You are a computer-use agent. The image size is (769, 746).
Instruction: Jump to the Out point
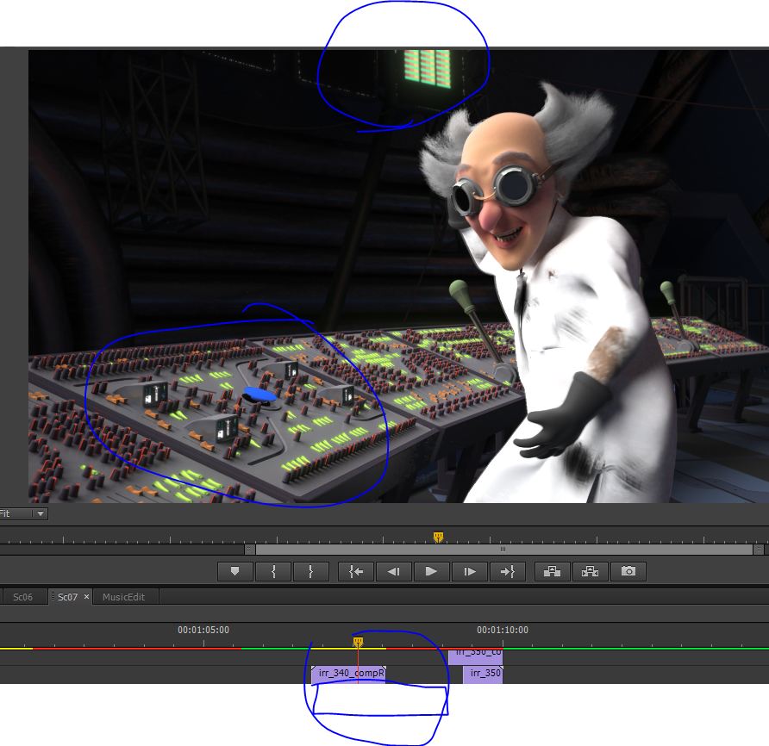tap(506, 571)
